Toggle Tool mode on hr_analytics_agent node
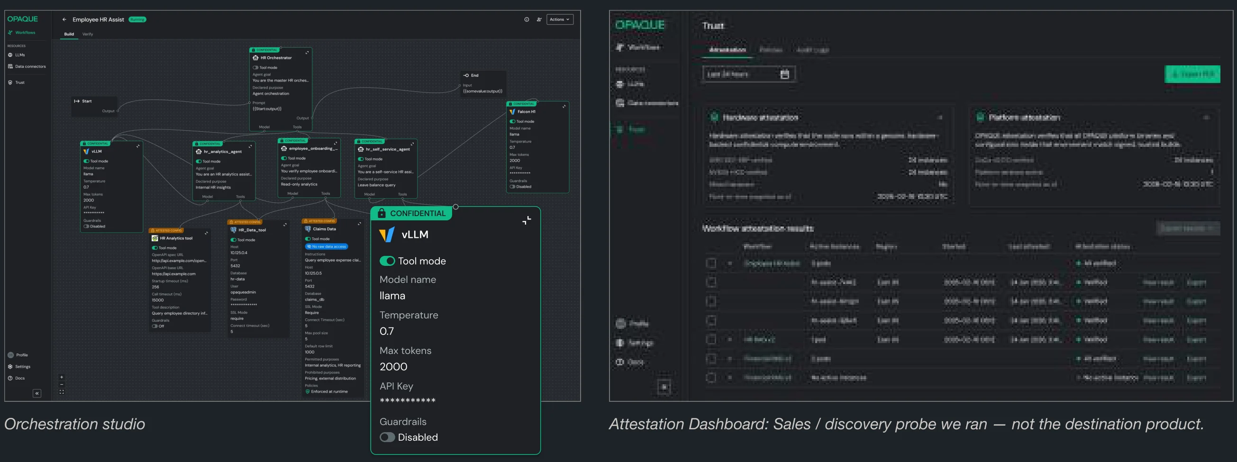 click(x=198, y=162)
